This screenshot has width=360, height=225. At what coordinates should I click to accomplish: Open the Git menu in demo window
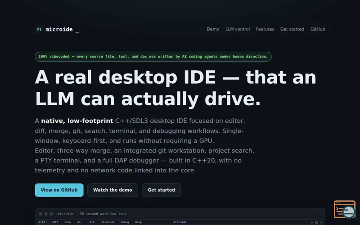pyautogui.click(x=92, y=222)
